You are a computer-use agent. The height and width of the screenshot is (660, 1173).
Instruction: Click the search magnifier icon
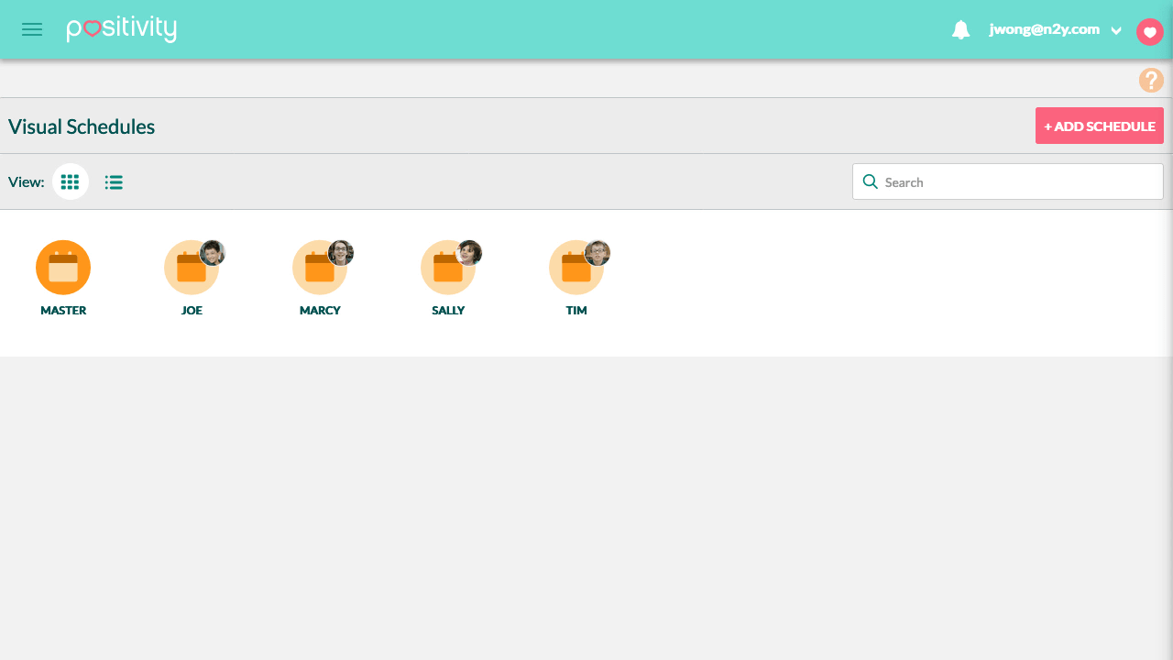(x=871, y=181)
